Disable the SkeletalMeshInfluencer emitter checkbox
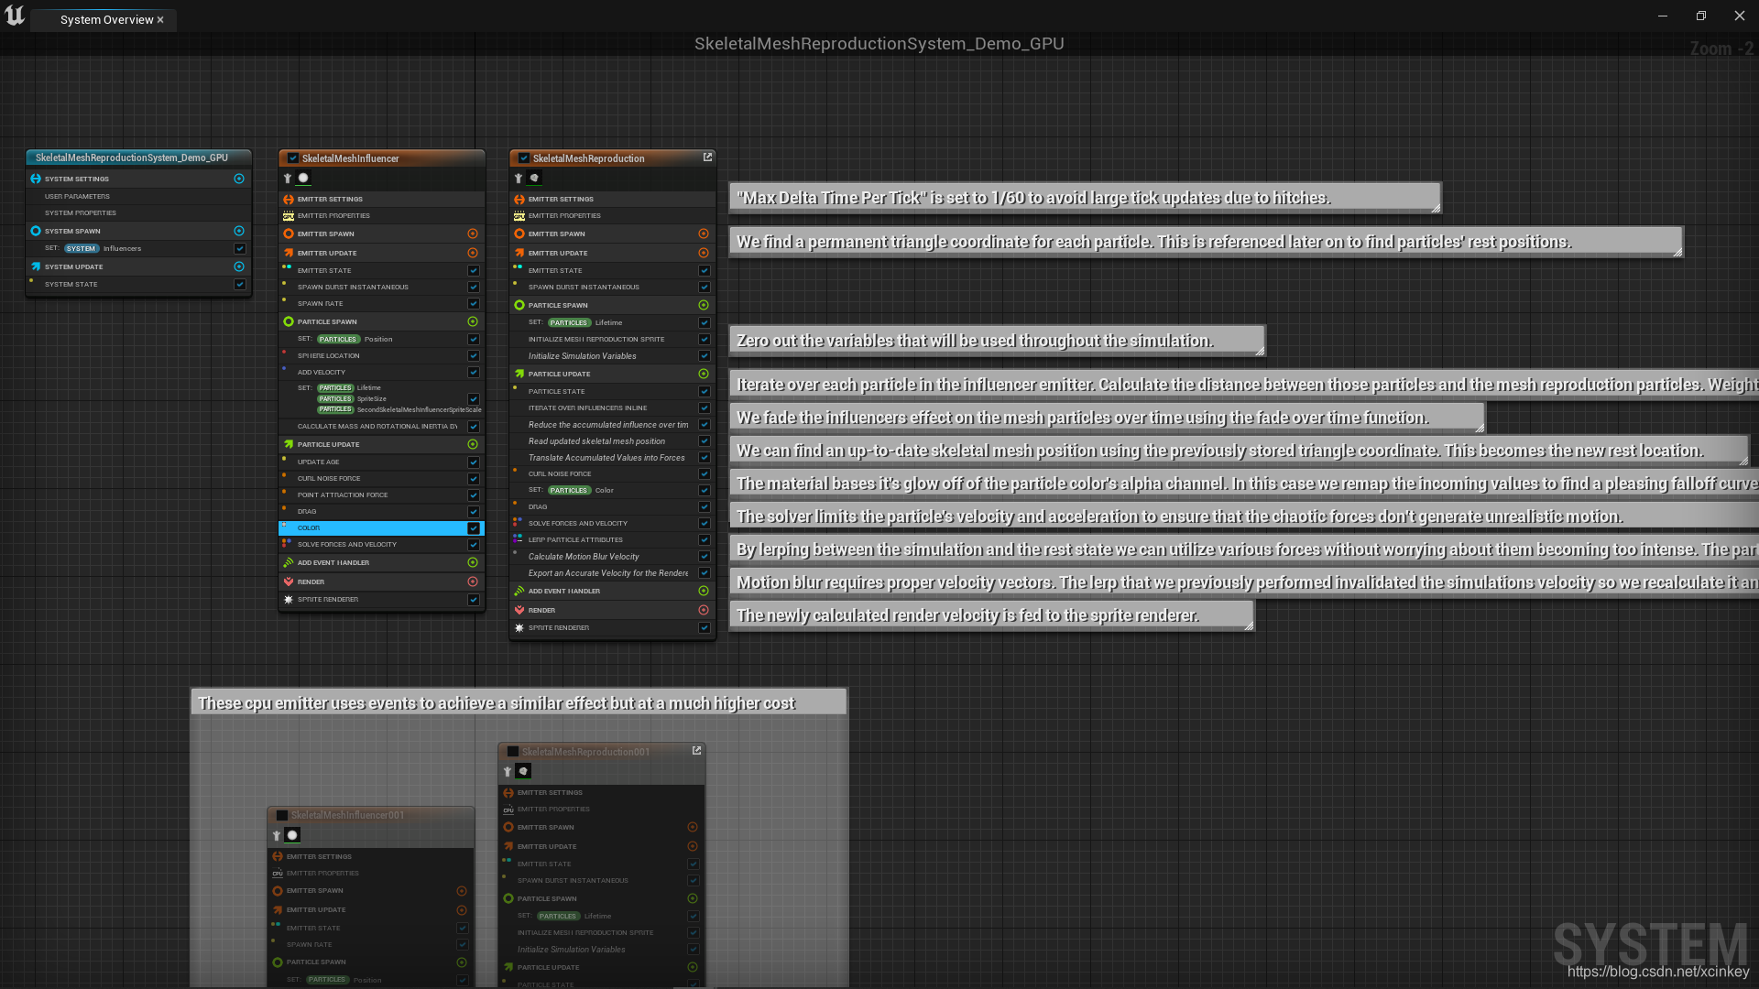 pos(293,158)
